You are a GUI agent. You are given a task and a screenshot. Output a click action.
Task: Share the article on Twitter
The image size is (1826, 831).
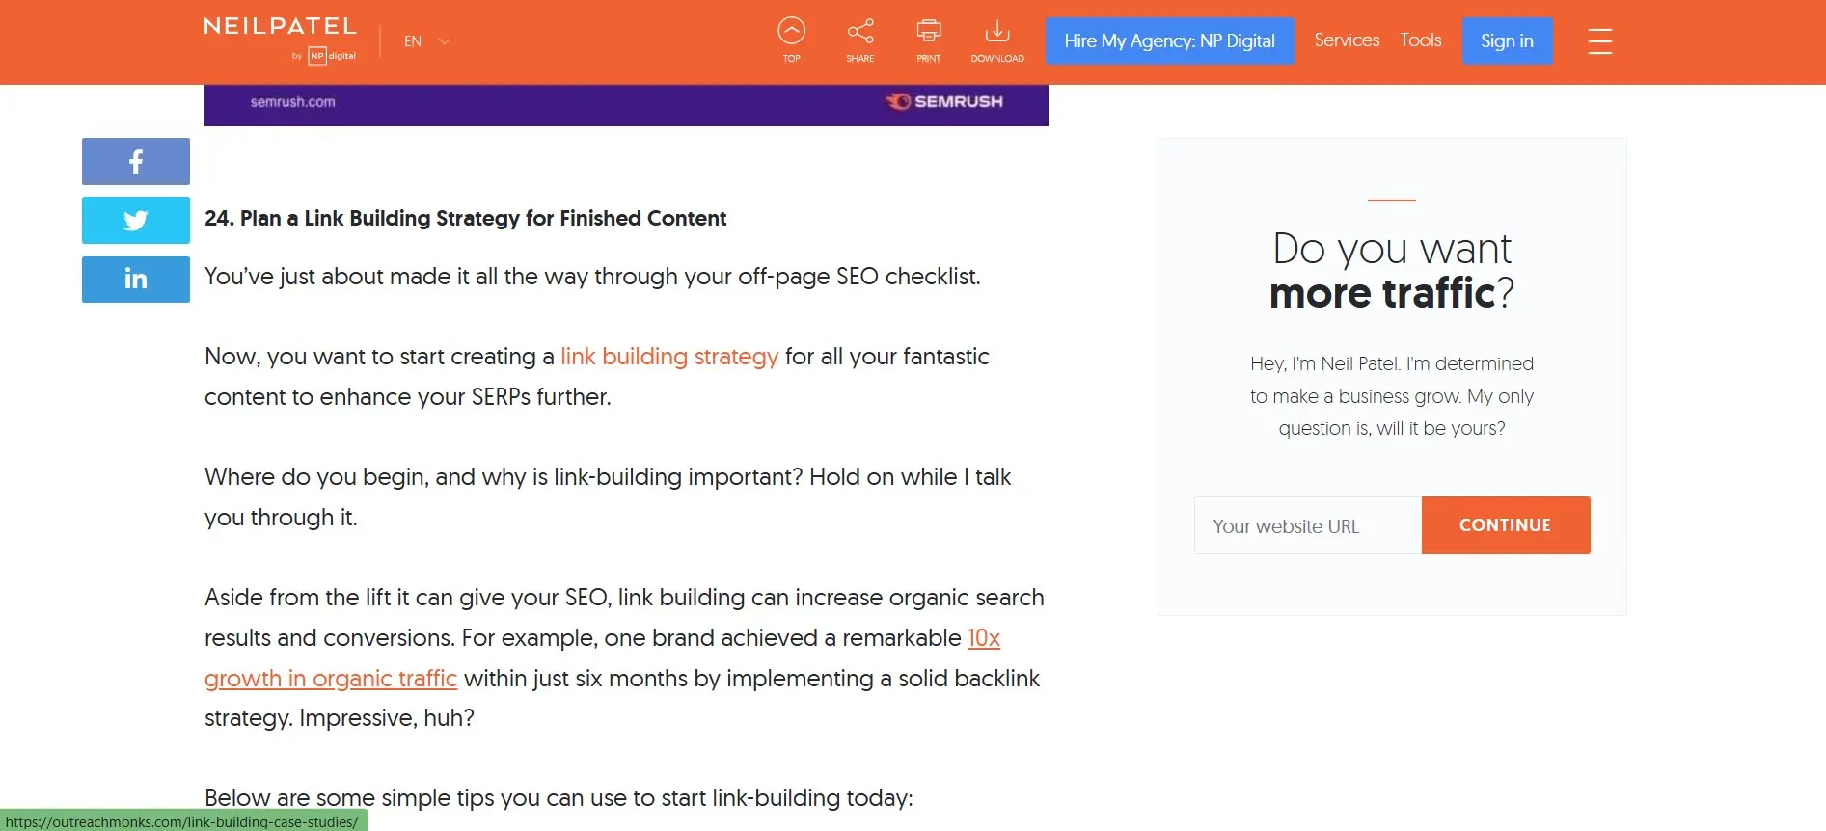pyautogui.click(x=136, y=220)
